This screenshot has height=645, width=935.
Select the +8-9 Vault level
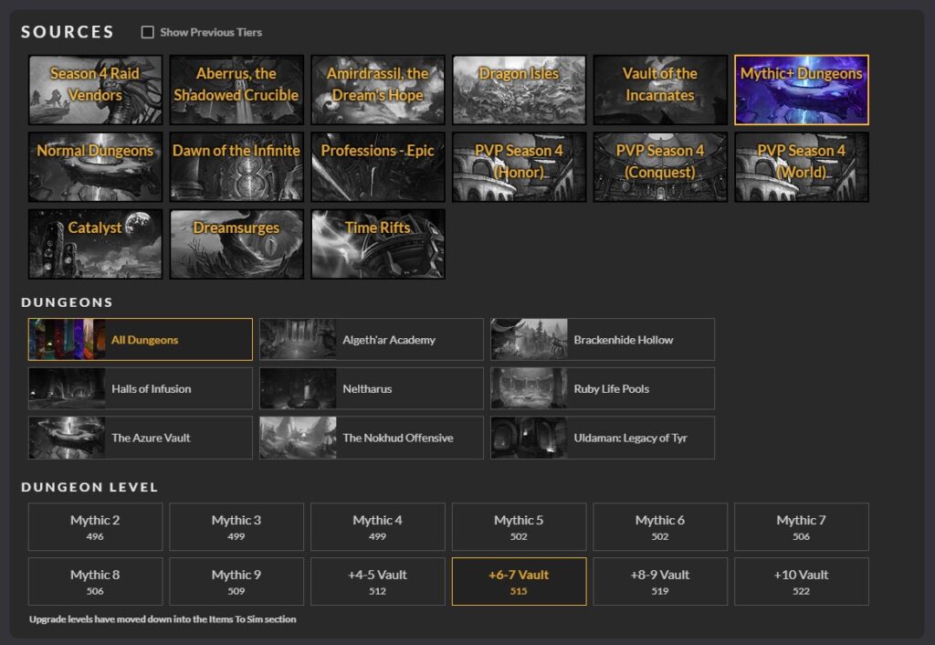(661, 582)
